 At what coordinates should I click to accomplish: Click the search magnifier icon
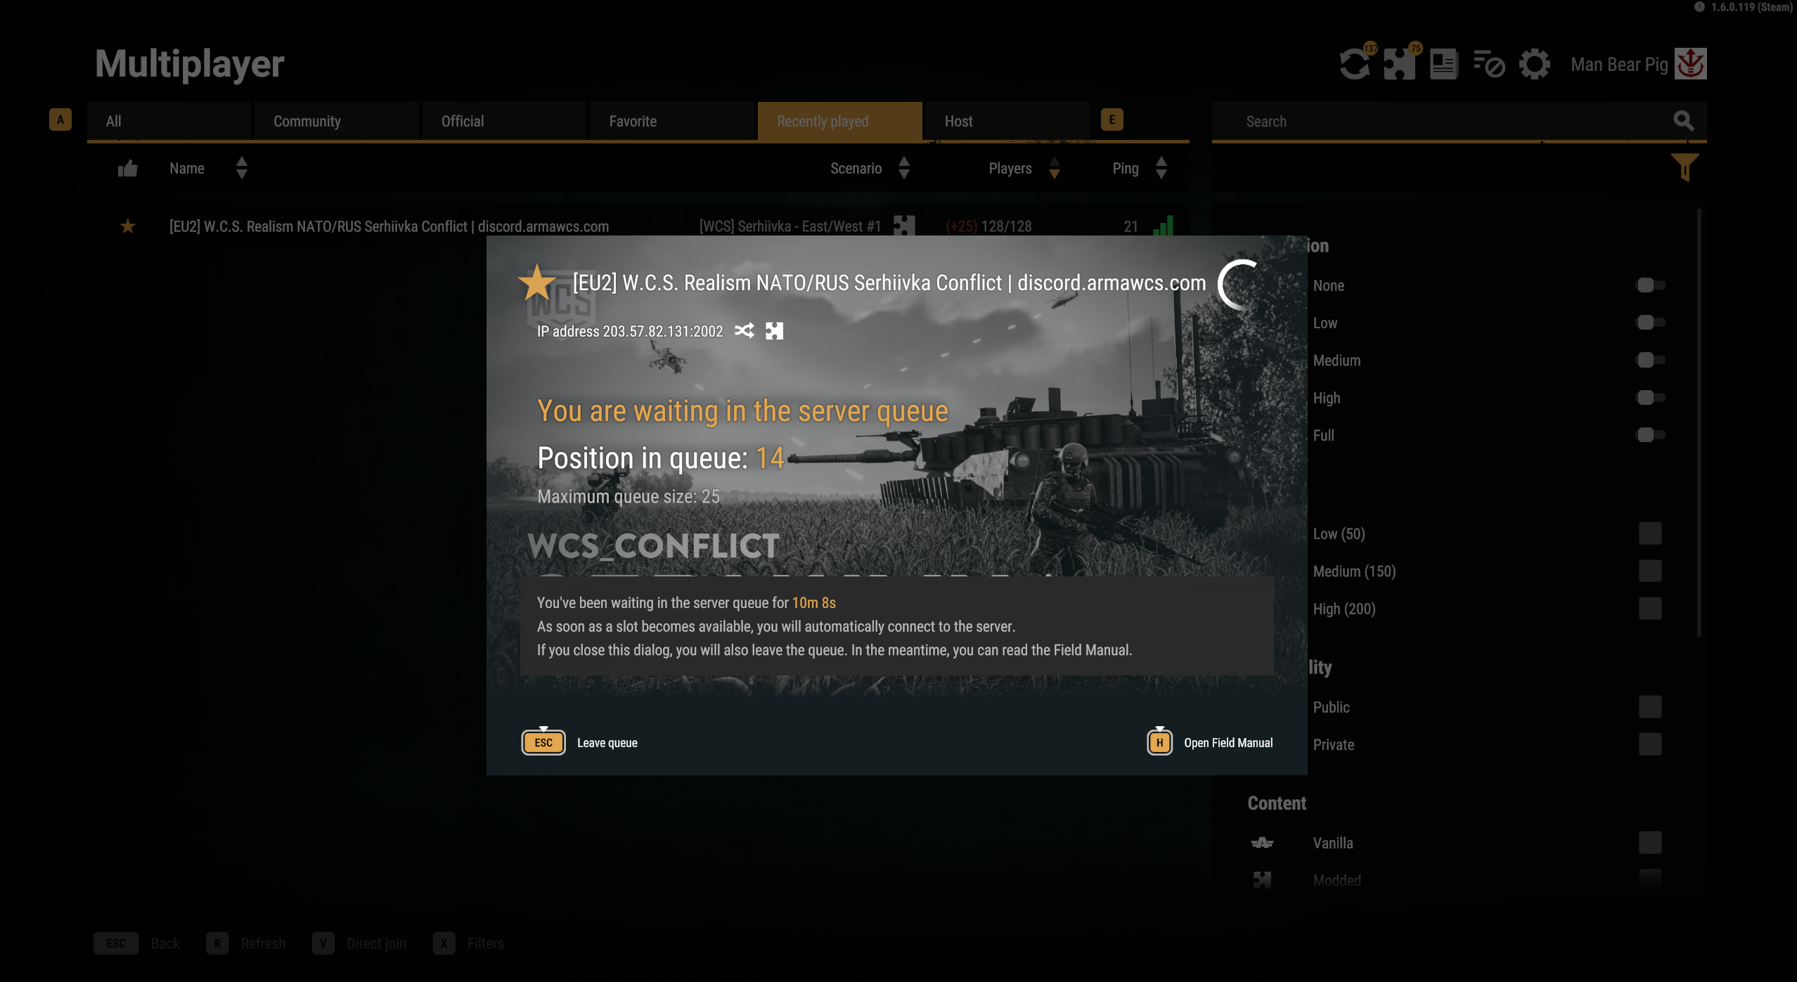pyautogui.click(x=1683, y=121)
